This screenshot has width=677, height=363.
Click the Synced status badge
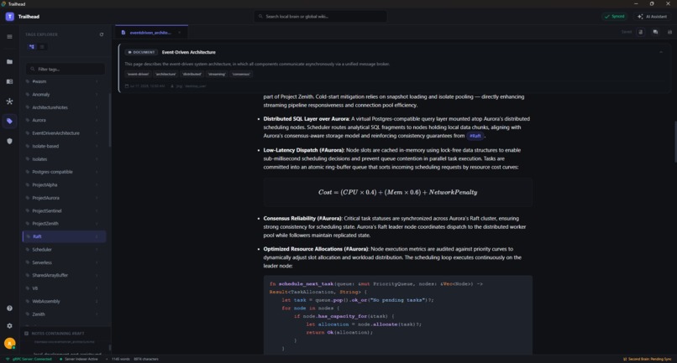(x=614, y=17)
